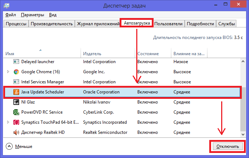
Task: Click the Synaptics Incorporated publisher cell
Action: pos(105,122)
